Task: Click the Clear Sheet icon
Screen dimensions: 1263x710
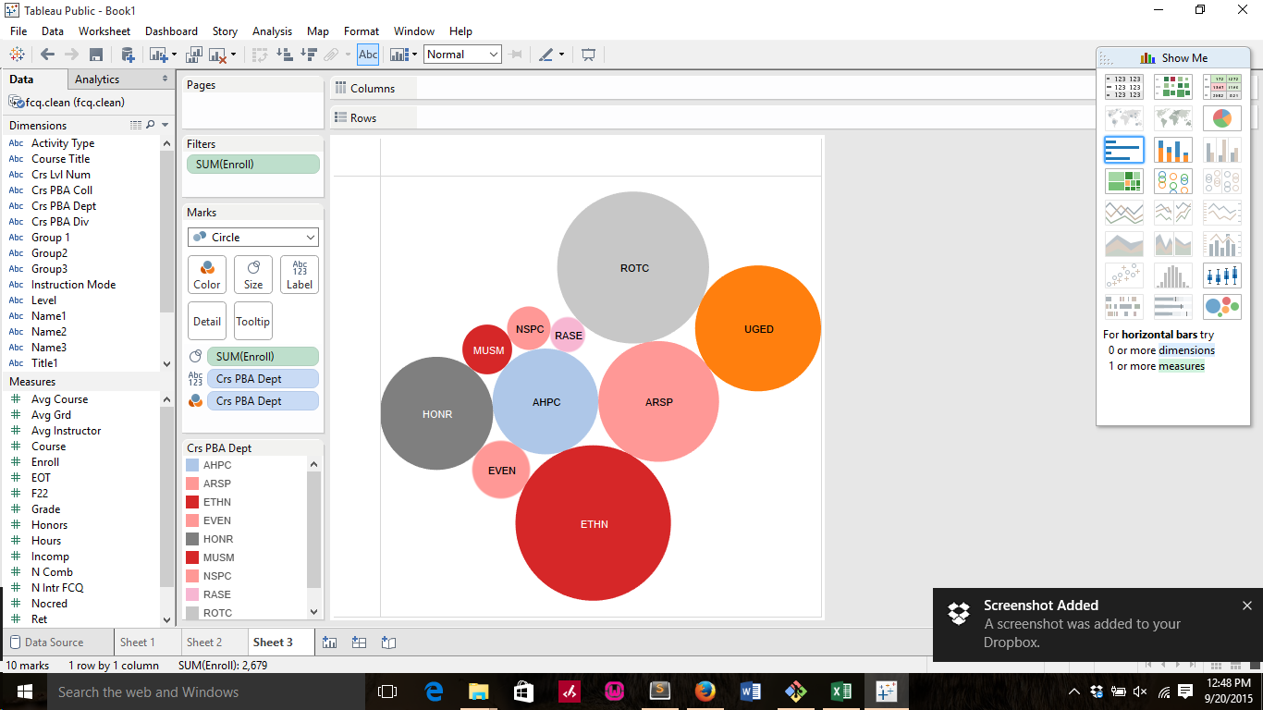Action: pyautogui.click(x=218, y=55)
